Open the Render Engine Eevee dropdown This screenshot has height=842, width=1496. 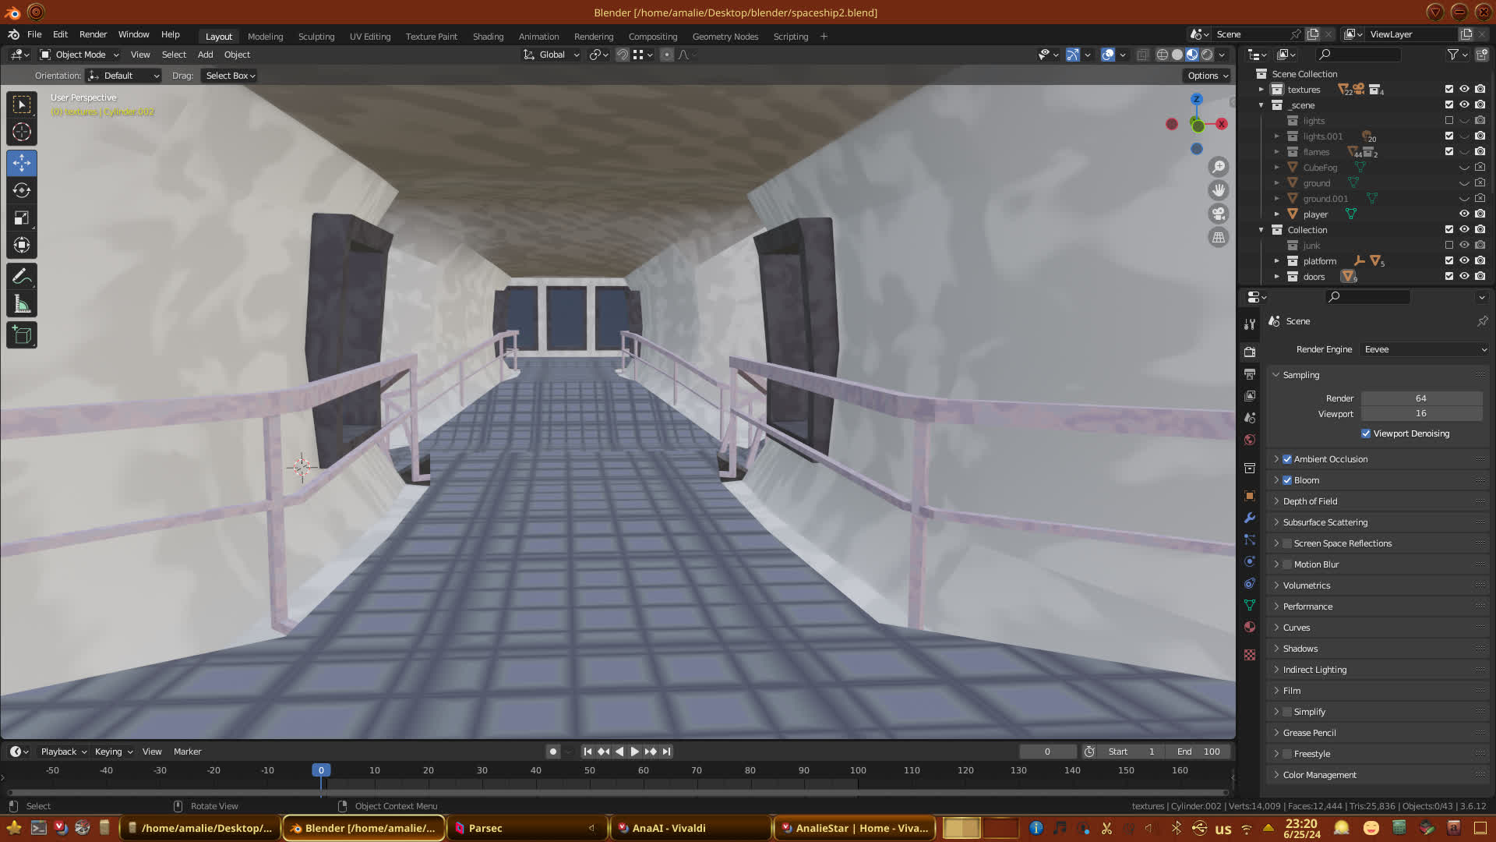(x=1424, y=349)
